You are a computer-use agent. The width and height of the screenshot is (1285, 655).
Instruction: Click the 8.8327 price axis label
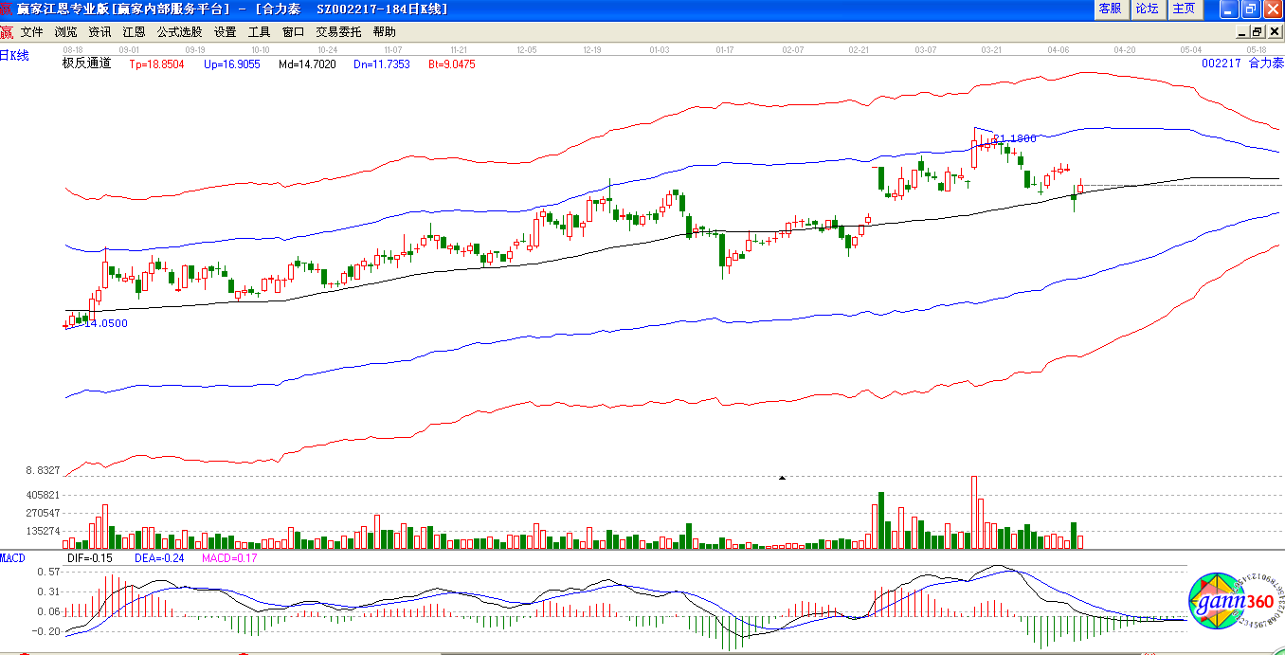coord(44,470)
